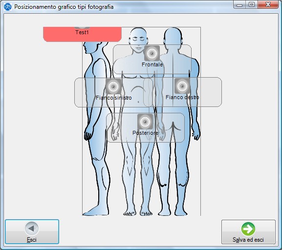Image resolution: width=282 pixels, height=250 pixels.
Task: Click the application icon in the title bar
Action: click(x=8, y=7)
